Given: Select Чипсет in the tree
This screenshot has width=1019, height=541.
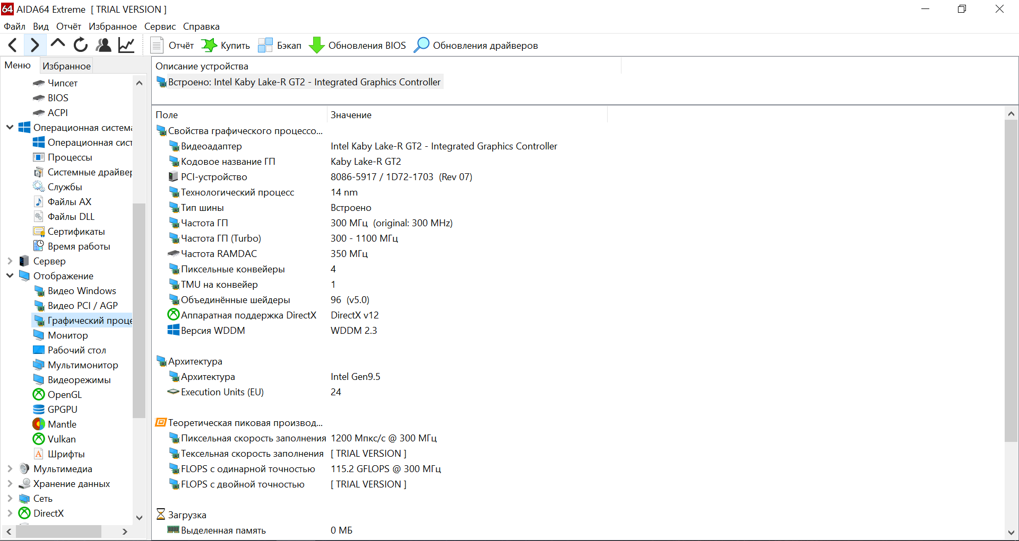Looking at the screenshot, I should click(62, 83).
